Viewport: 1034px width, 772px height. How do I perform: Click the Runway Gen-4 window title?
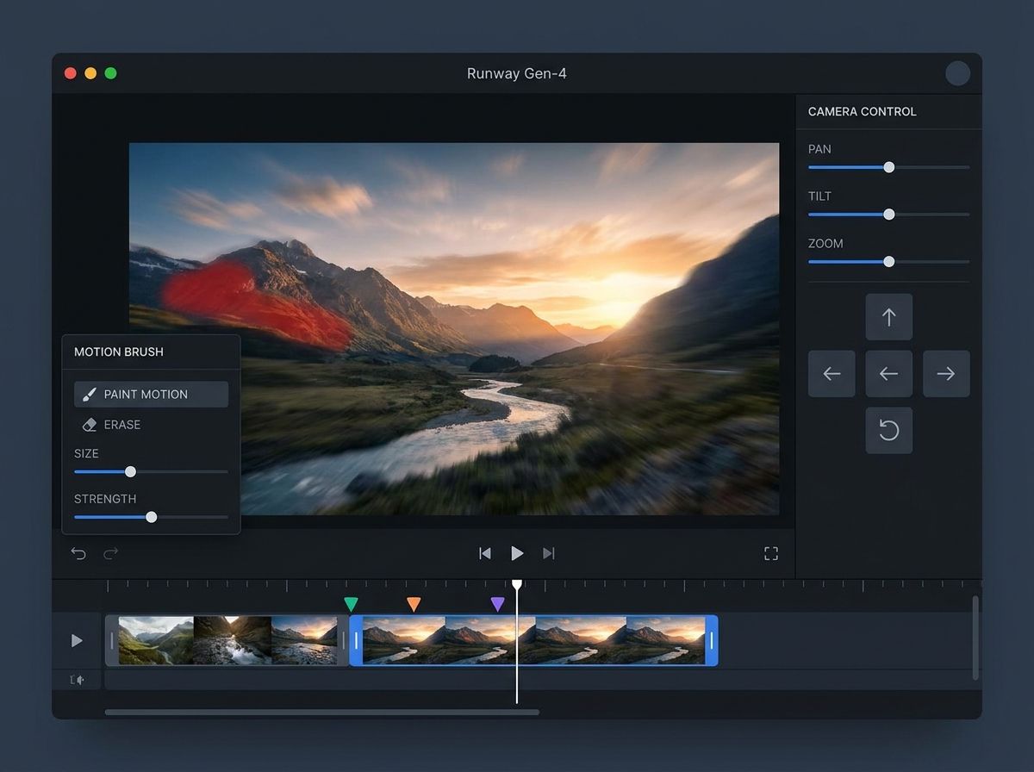coord(517,73)
